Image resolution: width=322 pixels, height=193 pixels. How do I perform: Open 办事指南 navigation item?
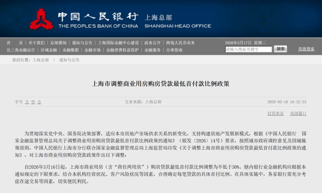coord(174,50)
